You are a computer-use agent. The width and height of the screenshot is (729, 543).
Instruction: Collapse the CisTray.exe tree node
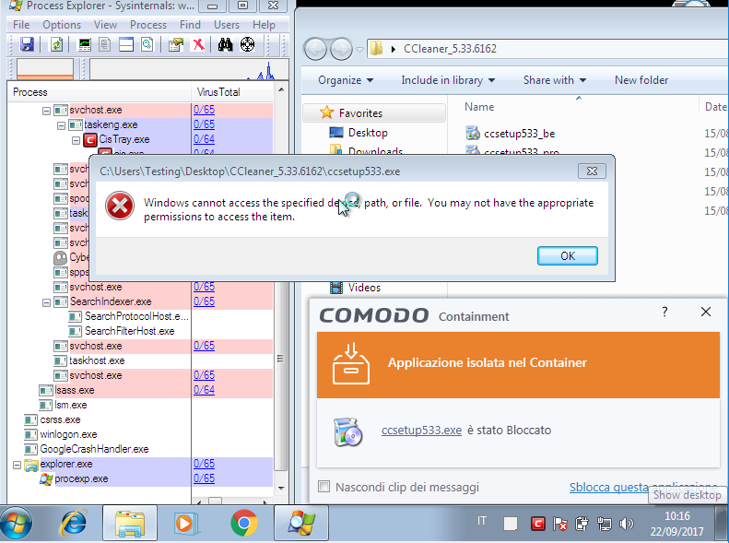coord(76,140)
